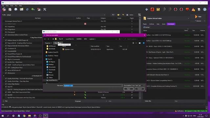Click the blue diamond shortcut icon
Viewport: 210px width, 118px height.
point(147,10)
